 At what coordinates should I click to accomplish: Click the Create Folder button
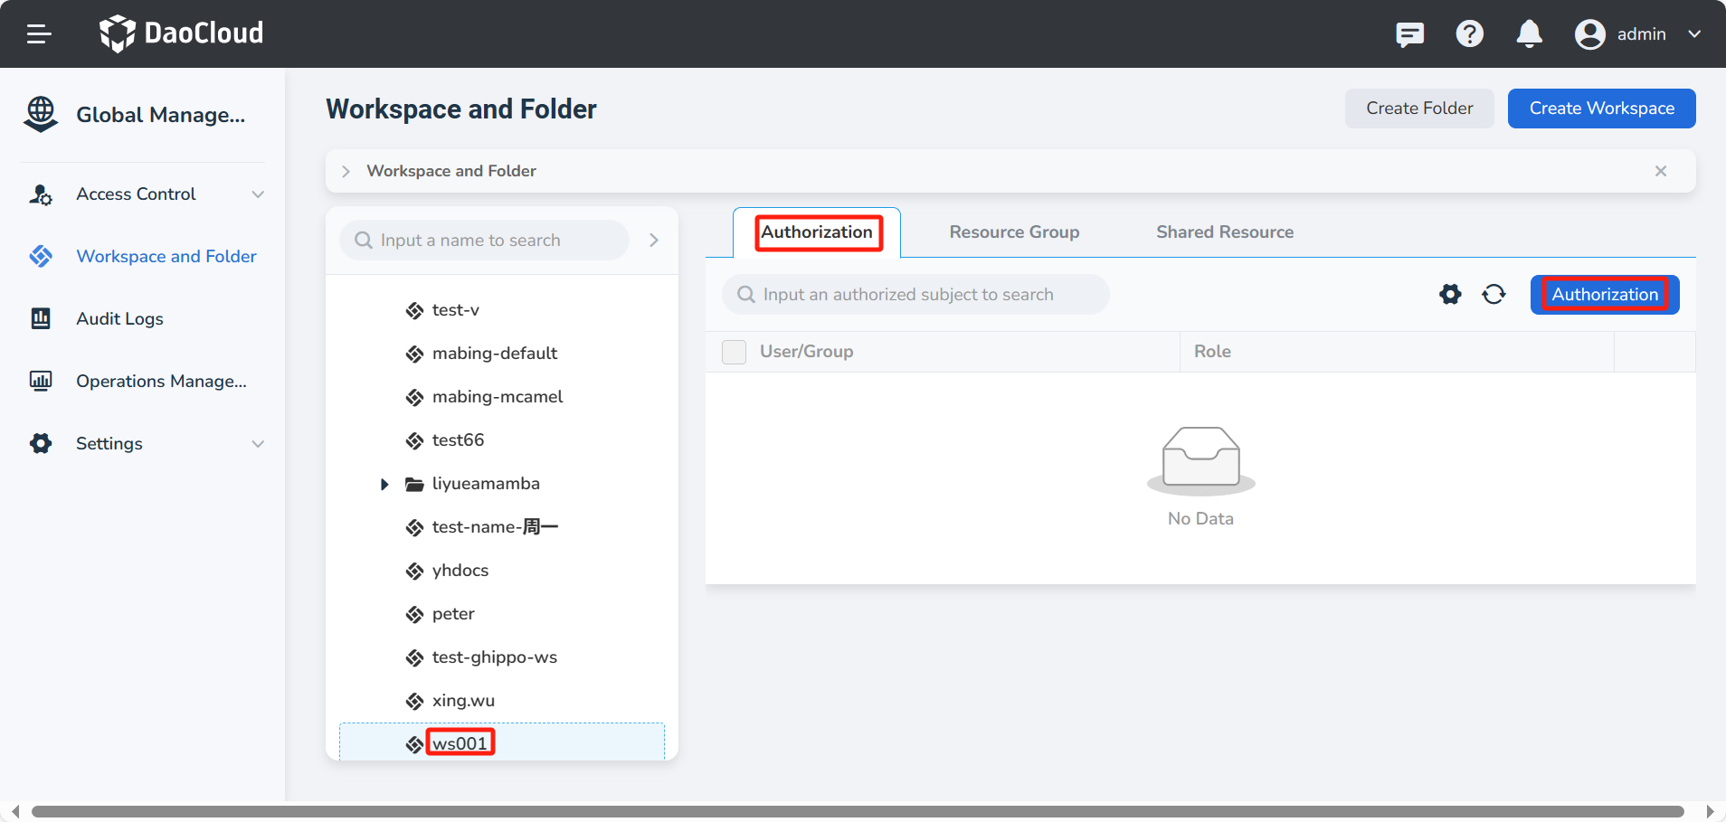click(1418, 109)
